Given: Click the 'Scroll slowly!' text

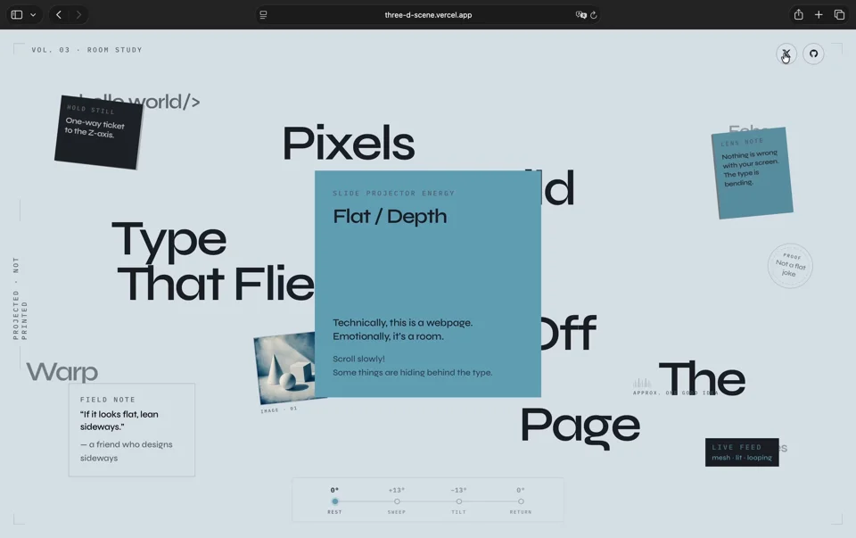Looking at the screenshot, I should [x=358, y=359].
